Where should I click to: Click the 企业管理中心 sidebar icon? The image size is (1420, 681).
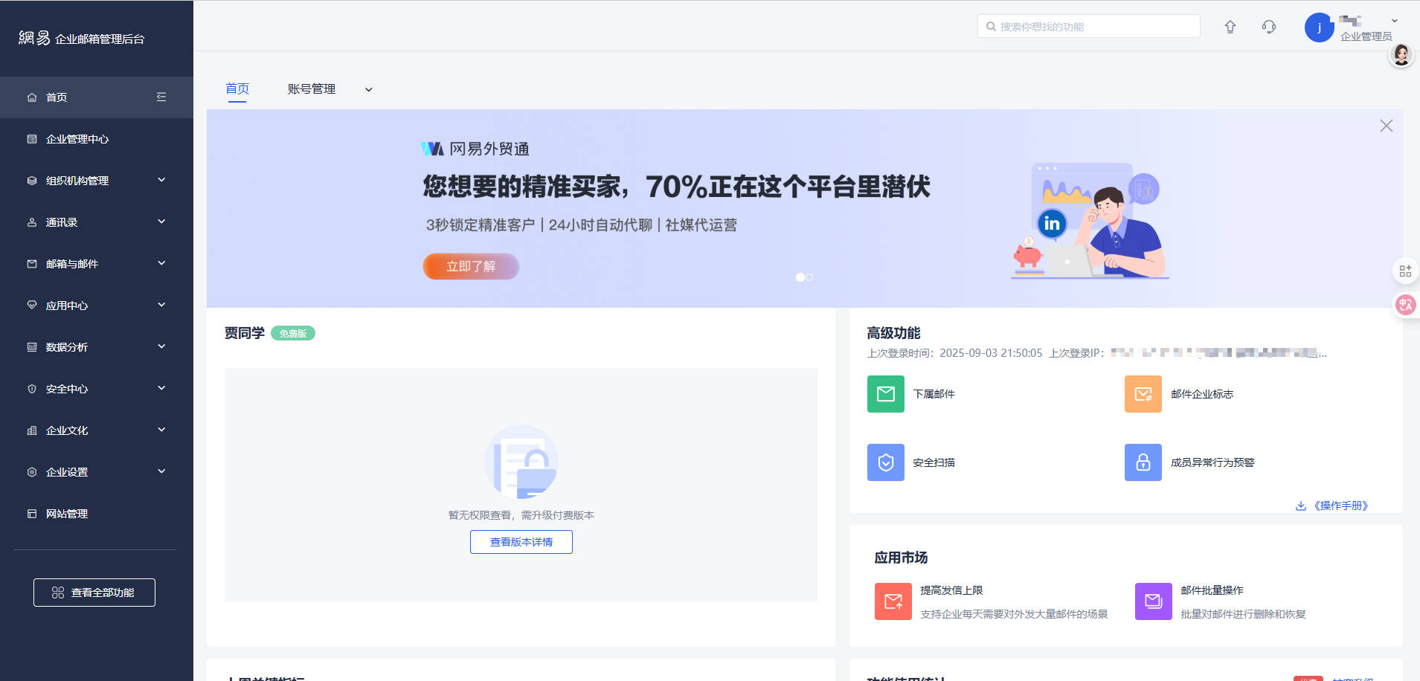pos(32,139)
